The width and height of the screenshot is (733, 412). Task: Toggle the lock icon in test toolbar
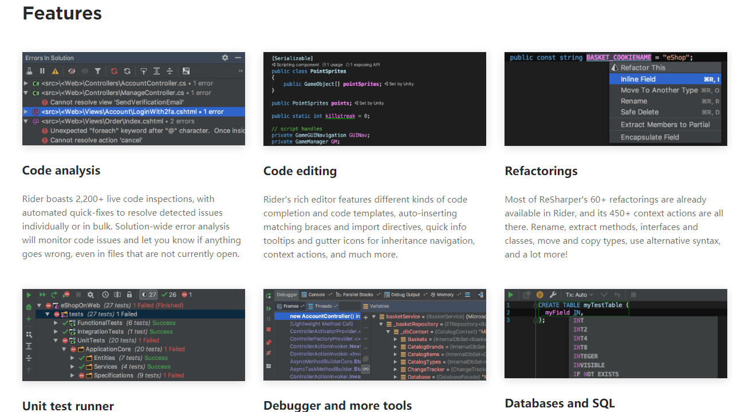pos(131,295)
